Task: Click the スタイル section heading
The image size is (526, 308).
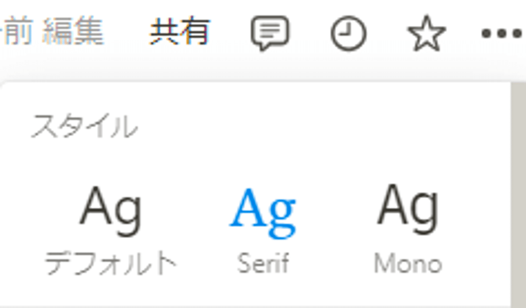Action: tap(84, 127)
